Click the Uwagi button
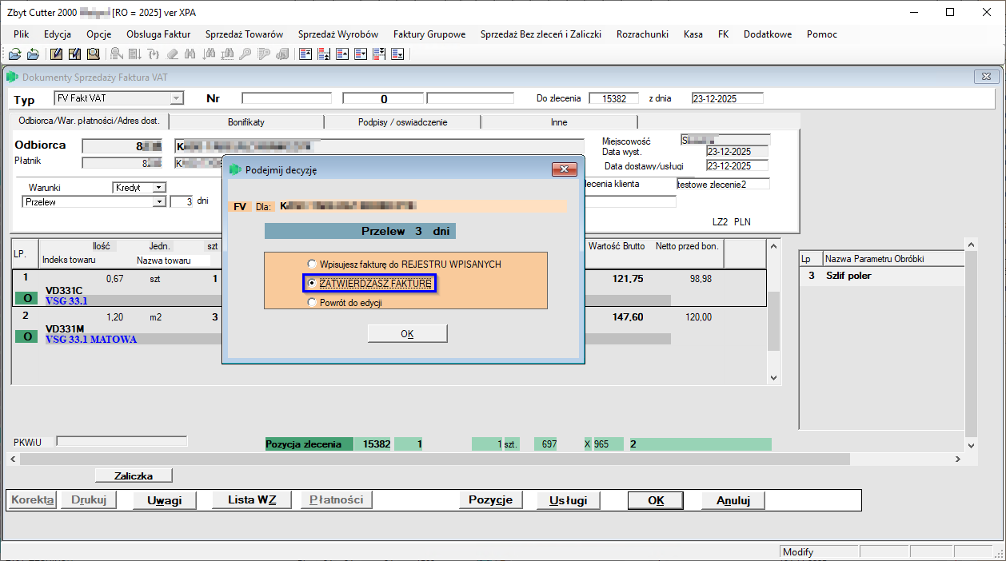 164,500
